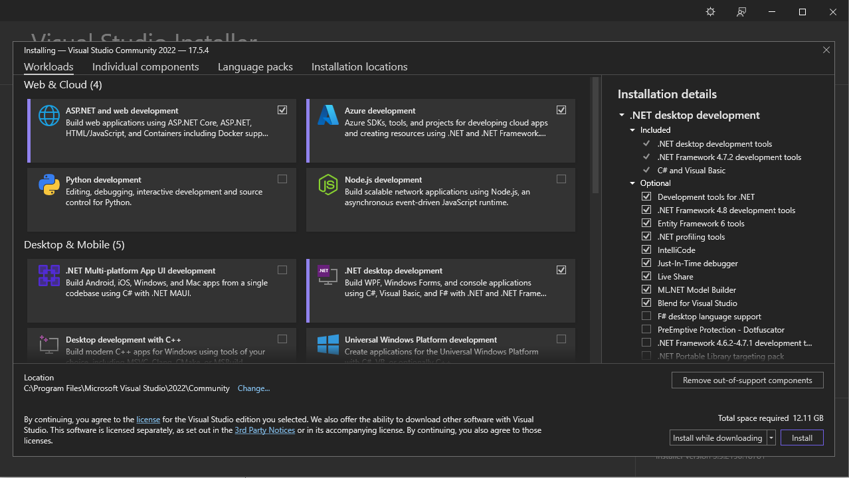Click the Install button

click(802, 438)
